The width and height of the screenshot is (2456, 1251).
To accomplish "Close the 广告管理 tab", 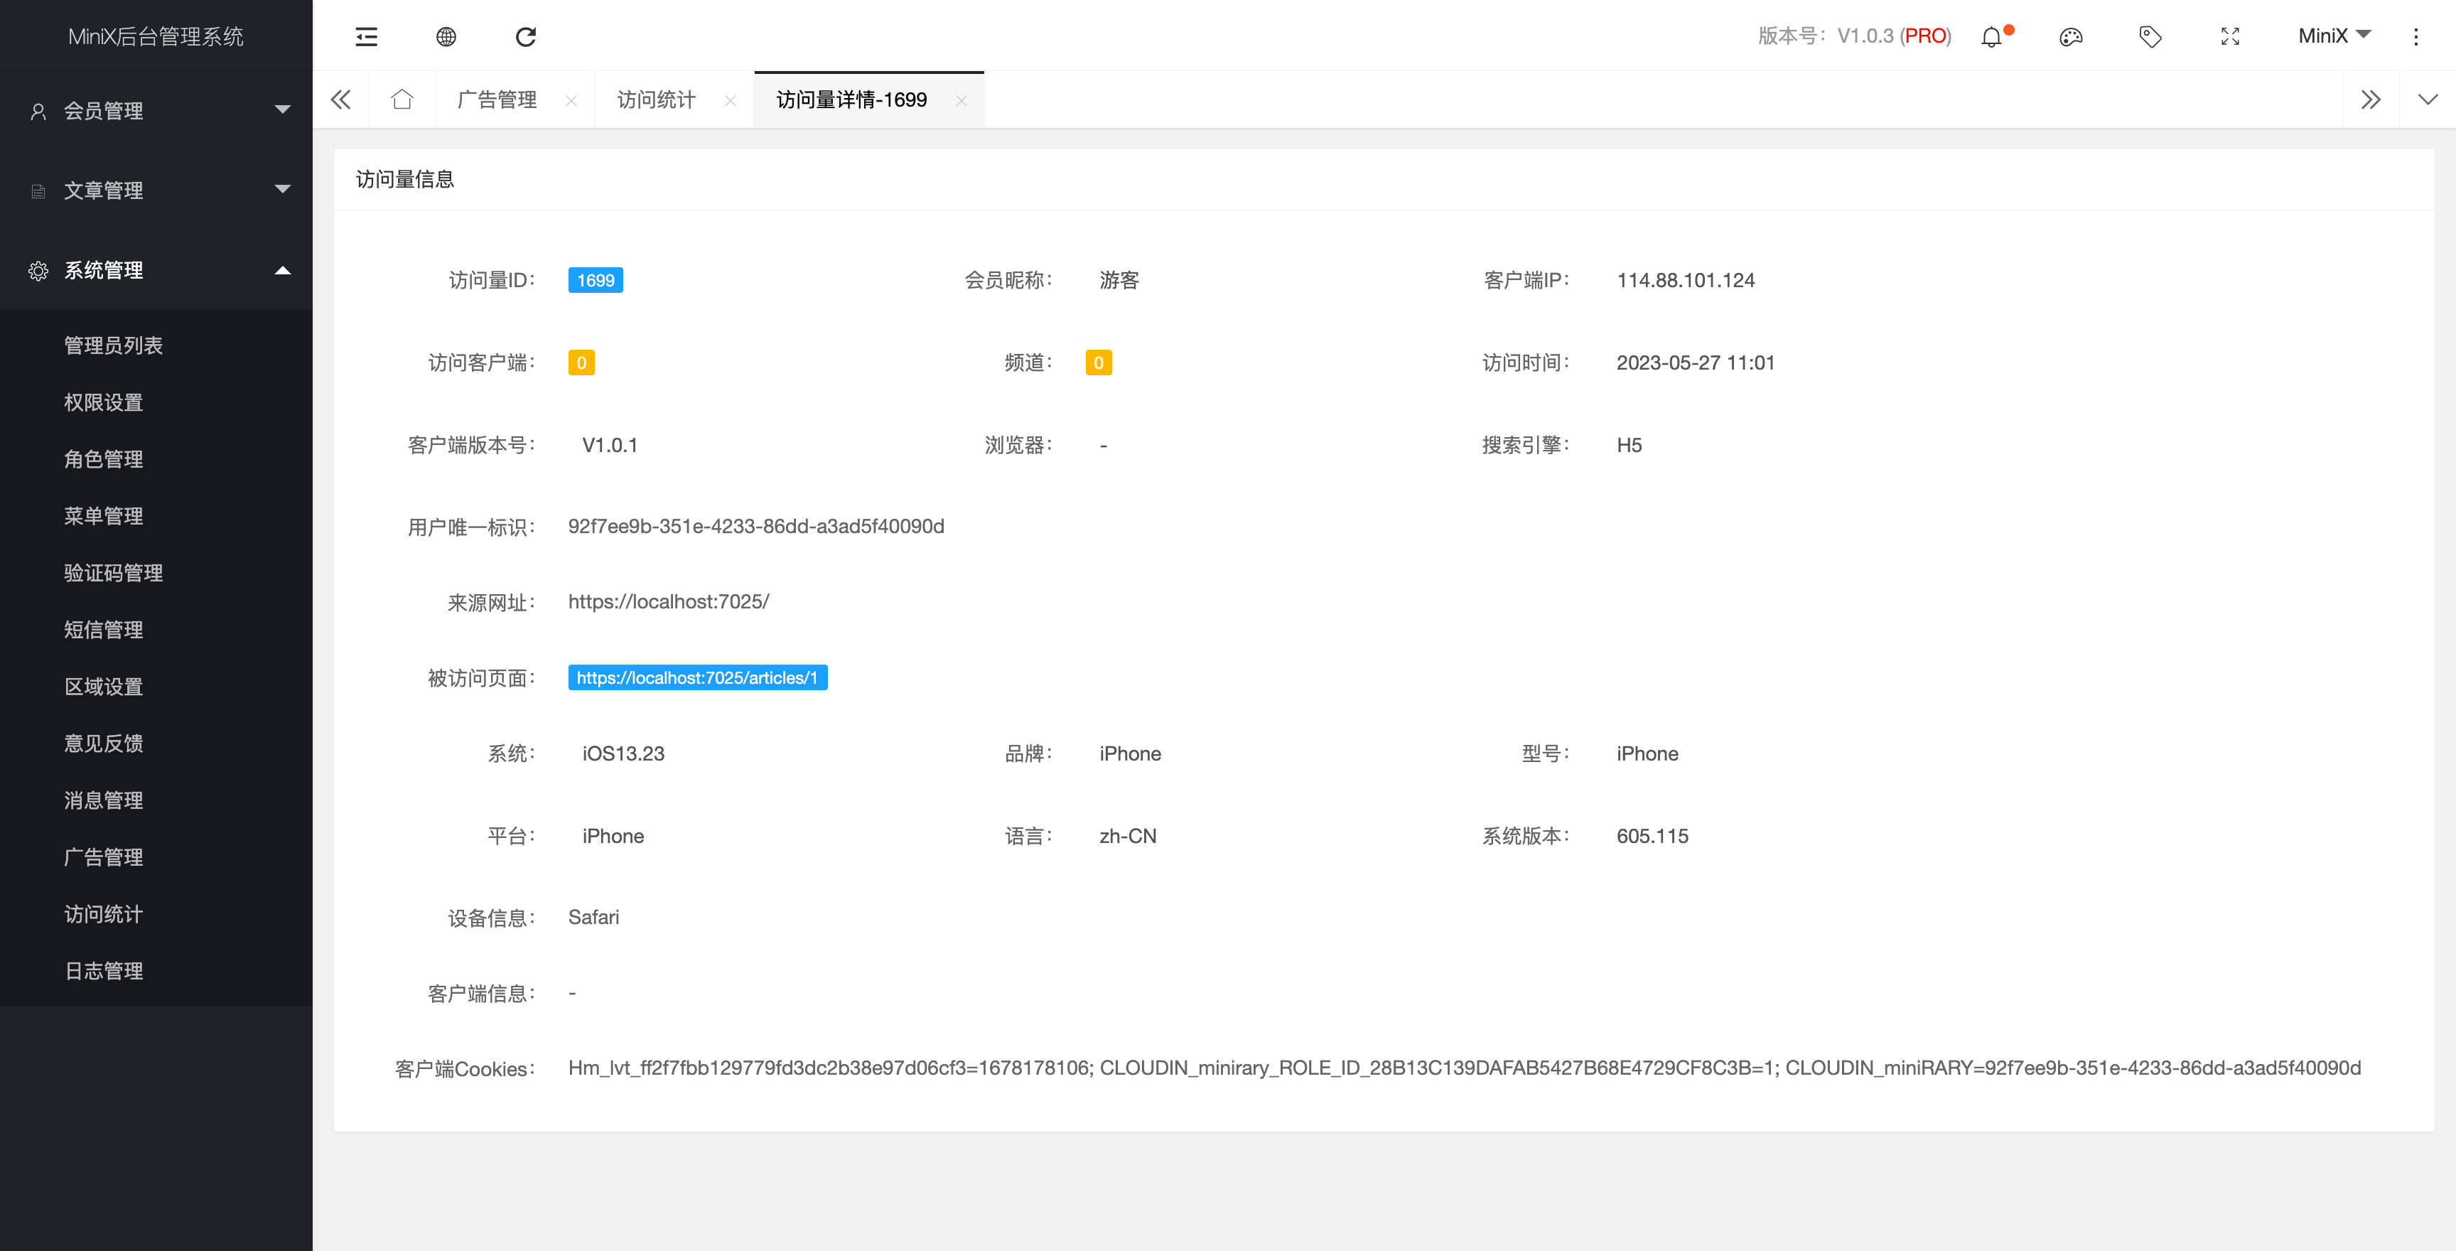I will coord(571,100).
